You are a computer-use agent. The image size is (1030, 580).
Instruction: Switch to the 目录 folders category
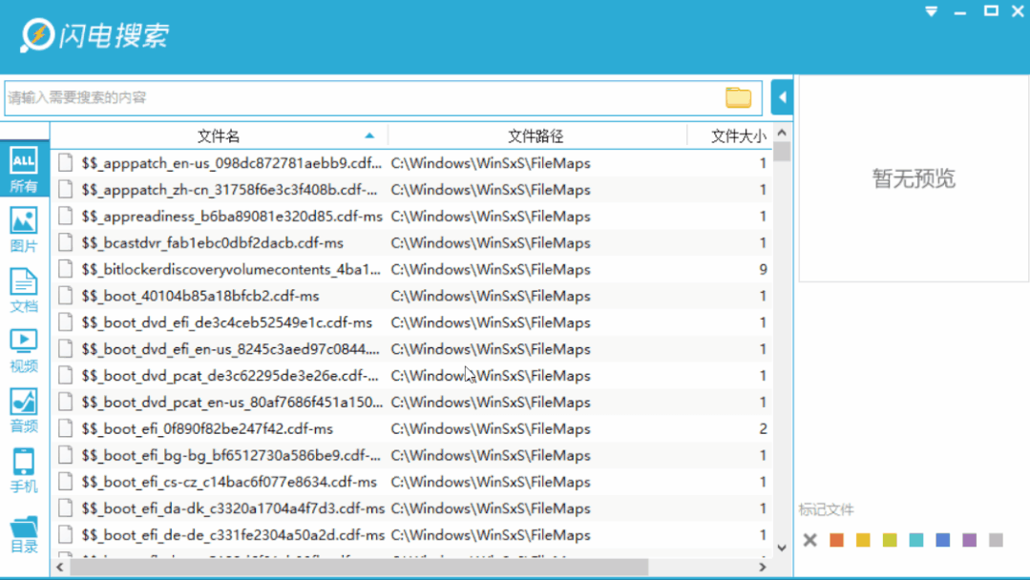pyautogui.click(x=24, y=535)
